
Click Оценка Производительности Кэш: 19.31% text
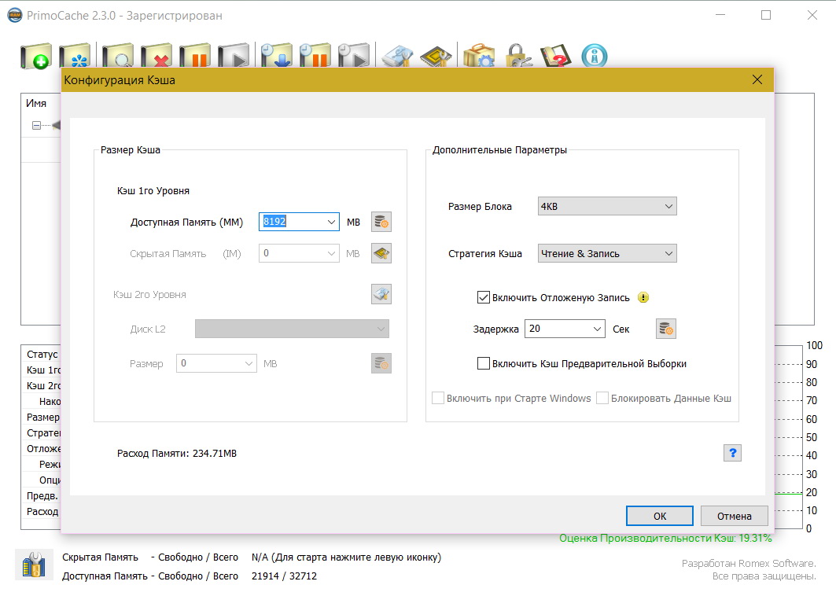(x=665, y=539)
